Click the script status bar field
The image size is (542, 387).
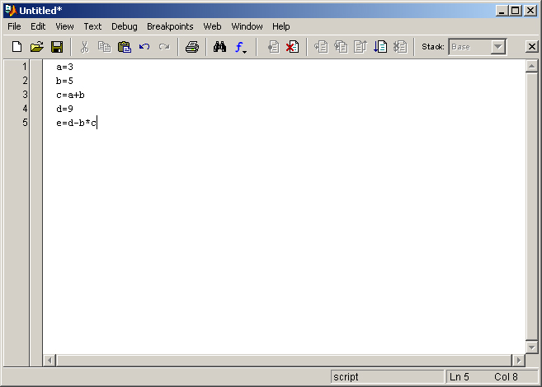pos(387,376)
